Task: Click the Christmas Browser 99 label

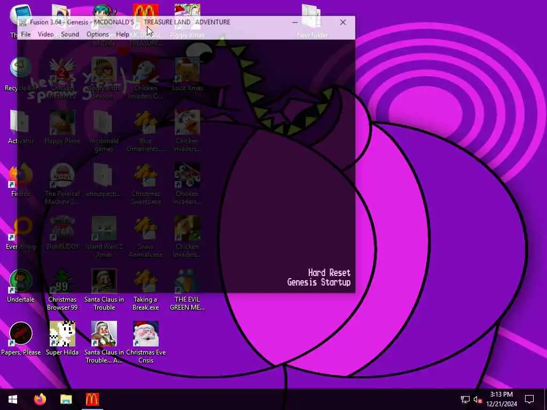Action: point(62,303)
